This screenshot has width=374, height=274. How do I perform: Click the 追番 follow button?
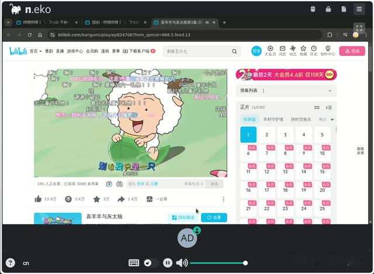[214, 217]
